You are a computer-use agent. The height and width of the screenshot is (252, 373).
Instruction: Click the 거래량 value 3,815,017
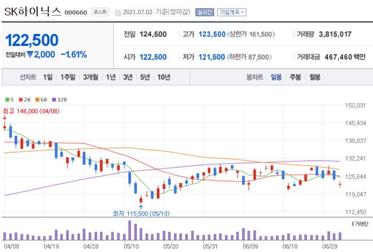335,34
